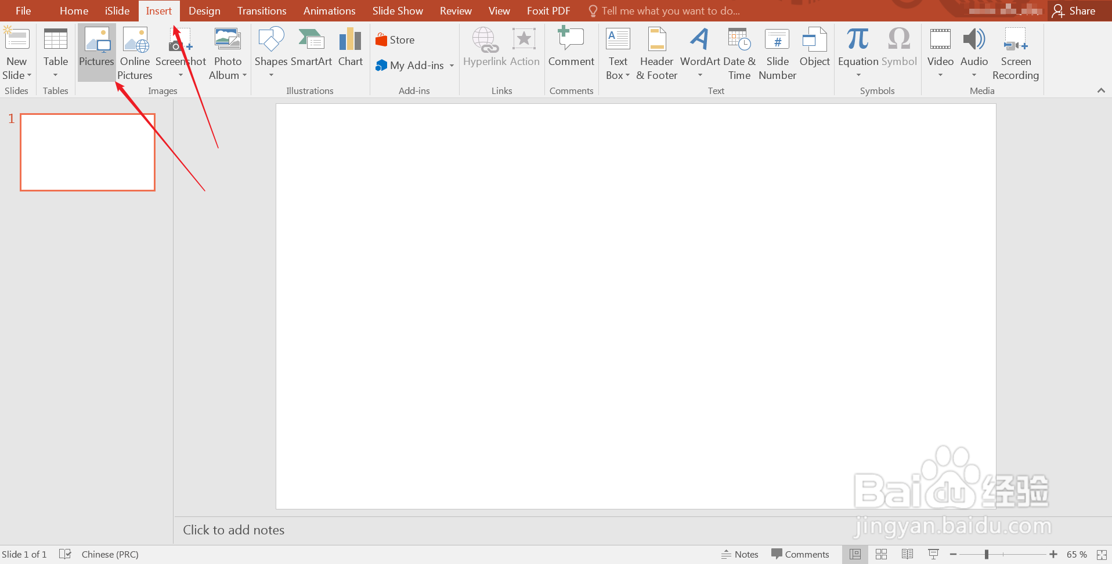Add a new Comment
Screen dimensions: 1112x564
pos(571,46)
